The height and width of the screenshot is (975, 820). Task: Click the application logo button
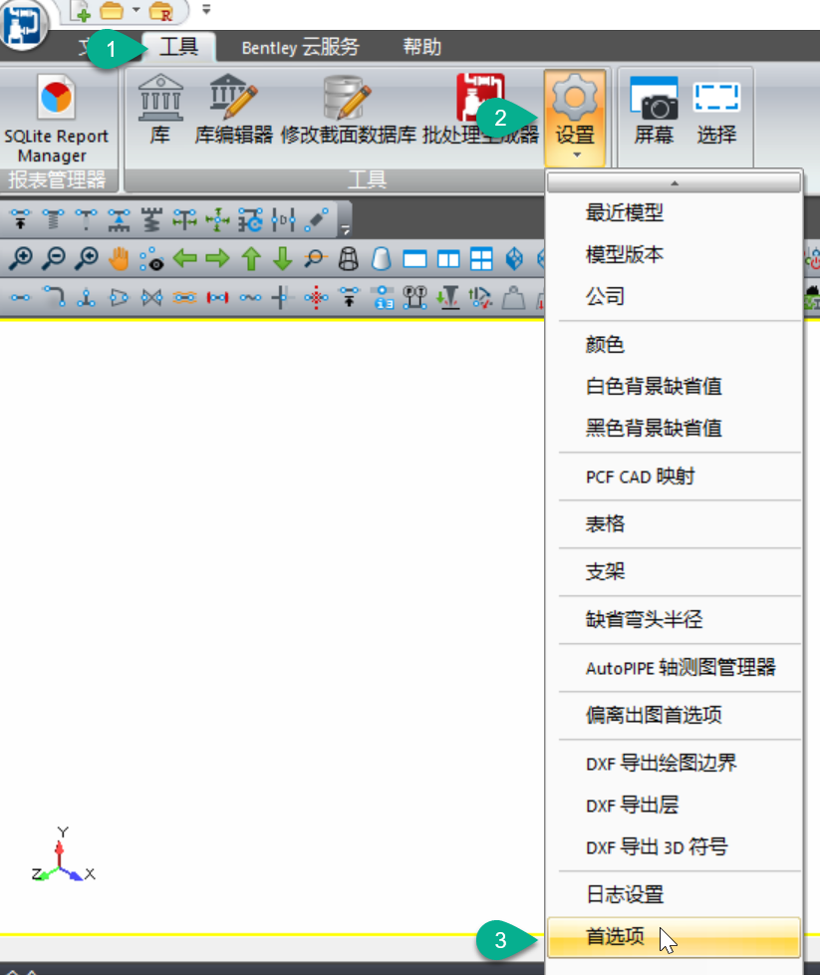23,24
